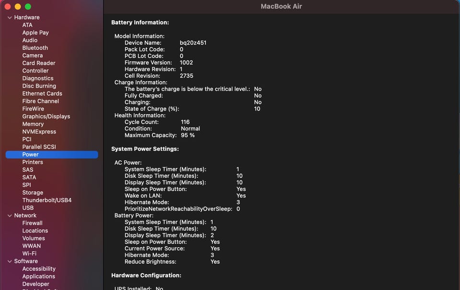Select Bluetooth in the sidebar

[x=35, y=48]
